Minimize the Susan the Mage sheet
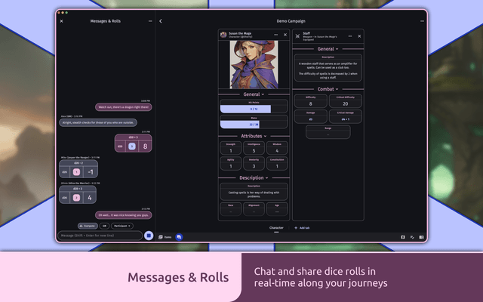Viewport: 483px width, 302px height. tap(275, 35)
